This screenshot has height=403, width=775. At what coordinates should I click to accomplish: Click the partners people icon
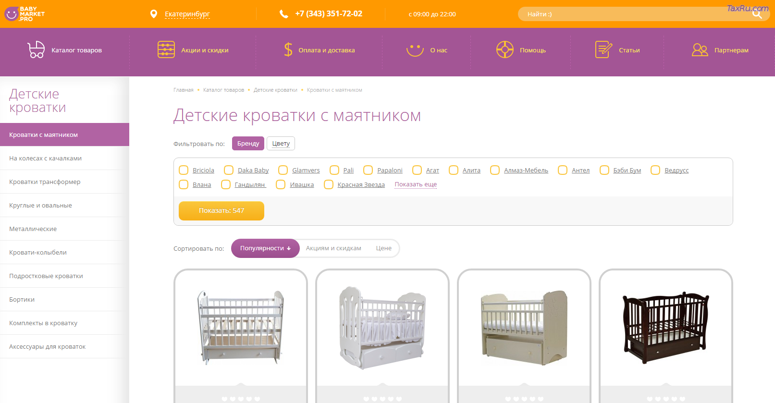[x=700, y=50]
